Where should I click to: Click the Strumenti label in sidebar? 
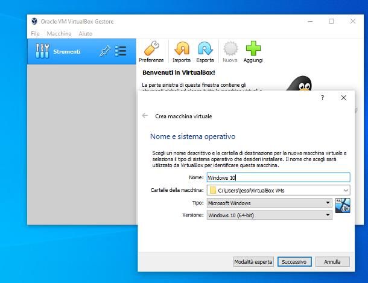pyautogui.click(x=67, y=51)
